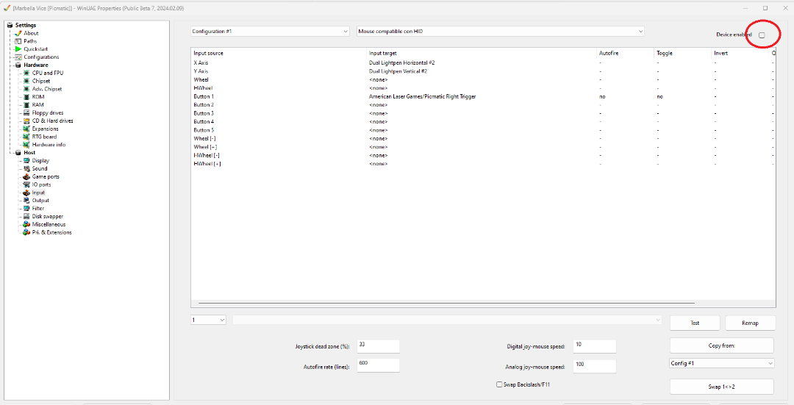Click the horizontal scrollbar under the input list
The height and width of the screenshot is (405, 794).
click(447, 303)
